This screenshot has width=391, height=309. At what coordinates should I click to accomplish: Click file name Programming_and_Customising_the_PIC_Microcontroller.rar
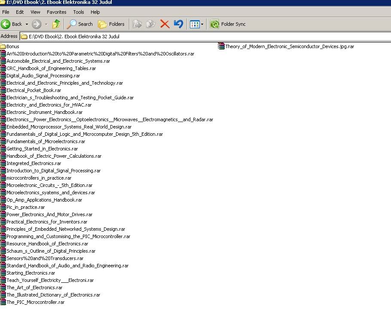[x=68, y=236]
